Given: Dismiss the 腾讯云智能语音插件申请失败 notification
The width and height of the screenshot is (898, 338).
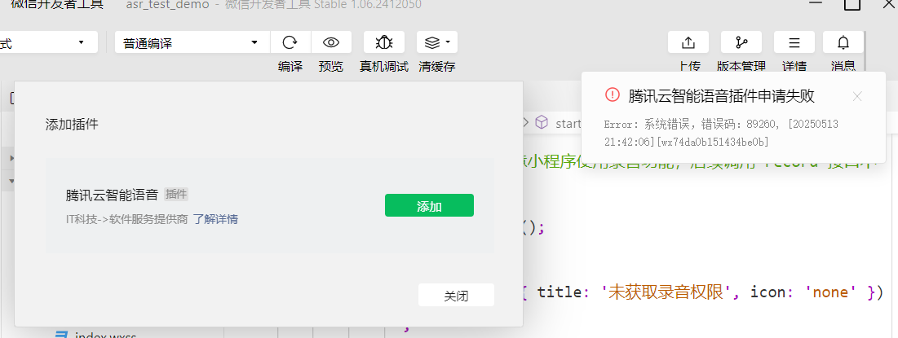Looking at the screenshot, I should 856,96.
